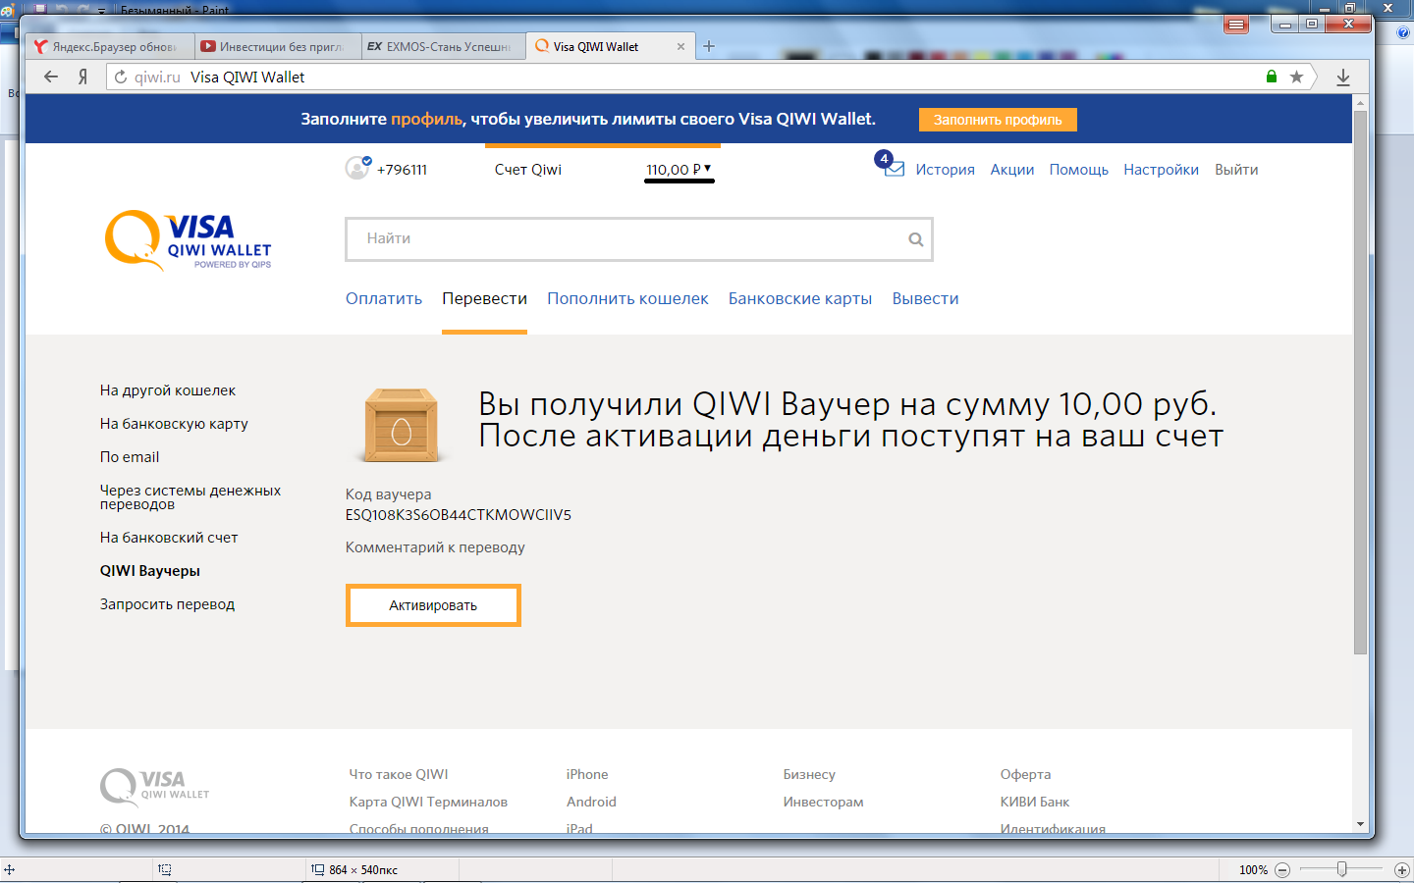Click the page vertical scrollbar thumb
Viewport: 1414px width, 883px height.
tap(1360, 382)
